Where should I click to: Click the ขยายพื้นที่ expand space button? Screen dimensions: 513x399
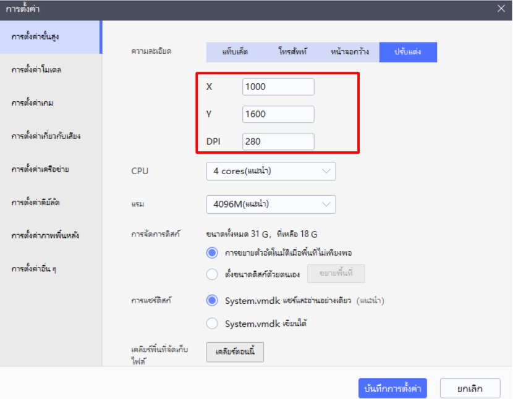(x=336, y=274)
